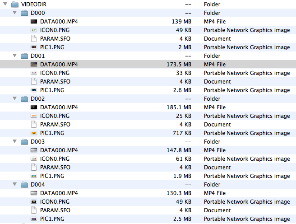Click the 2 MB PIC1.PNG image icon
296x224 pixels.
tap(34, 47)
